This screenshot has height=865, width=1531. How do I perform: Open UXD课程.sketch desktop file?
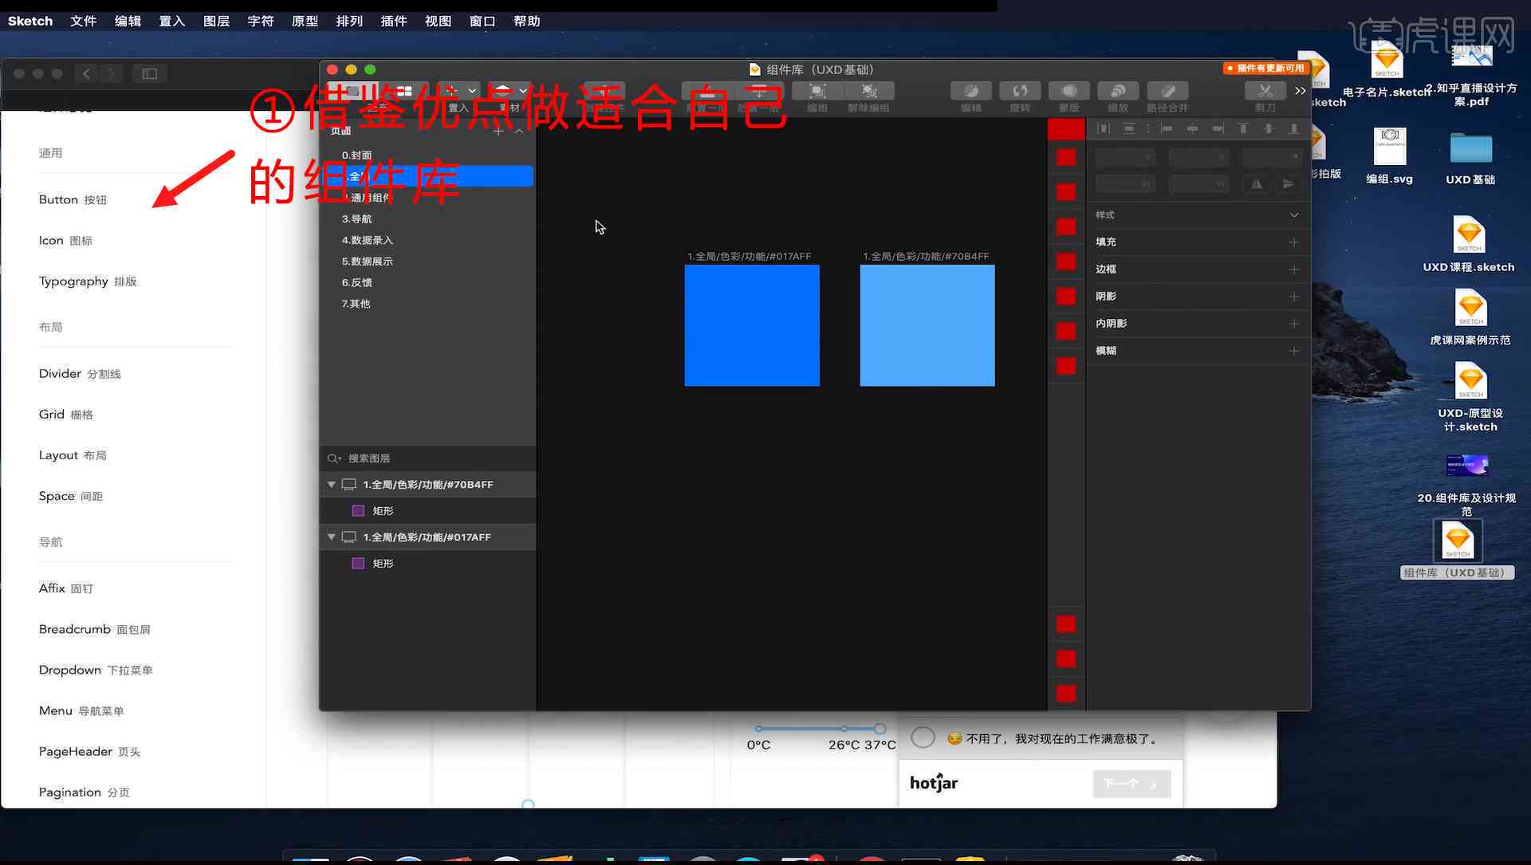point(1469,244)
